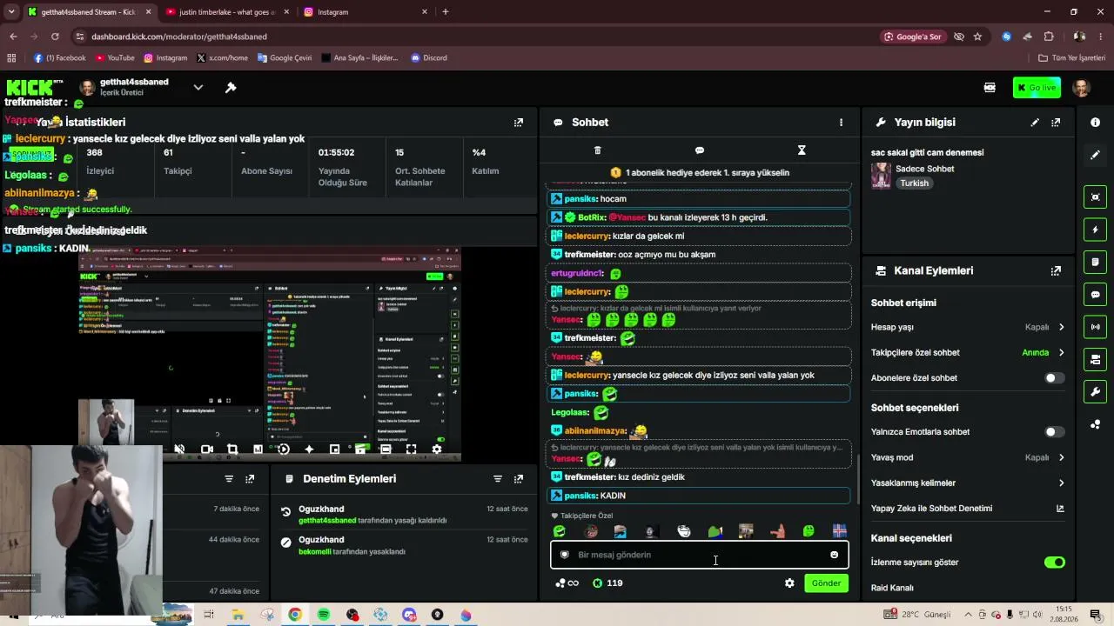Open the Sohbet three-dot options menu
Screen dimensions: 1114x626
pyautogui.click(x=841, y=123)
